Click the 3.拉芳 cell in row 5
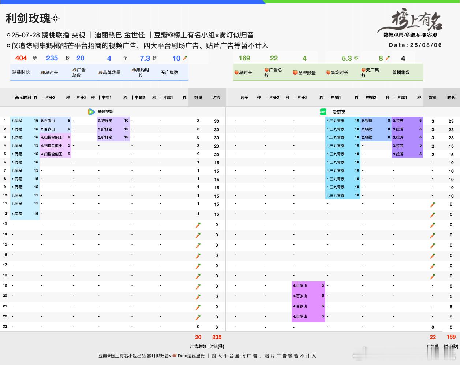This screenshot has width=460, height=365. coord(407,154)
